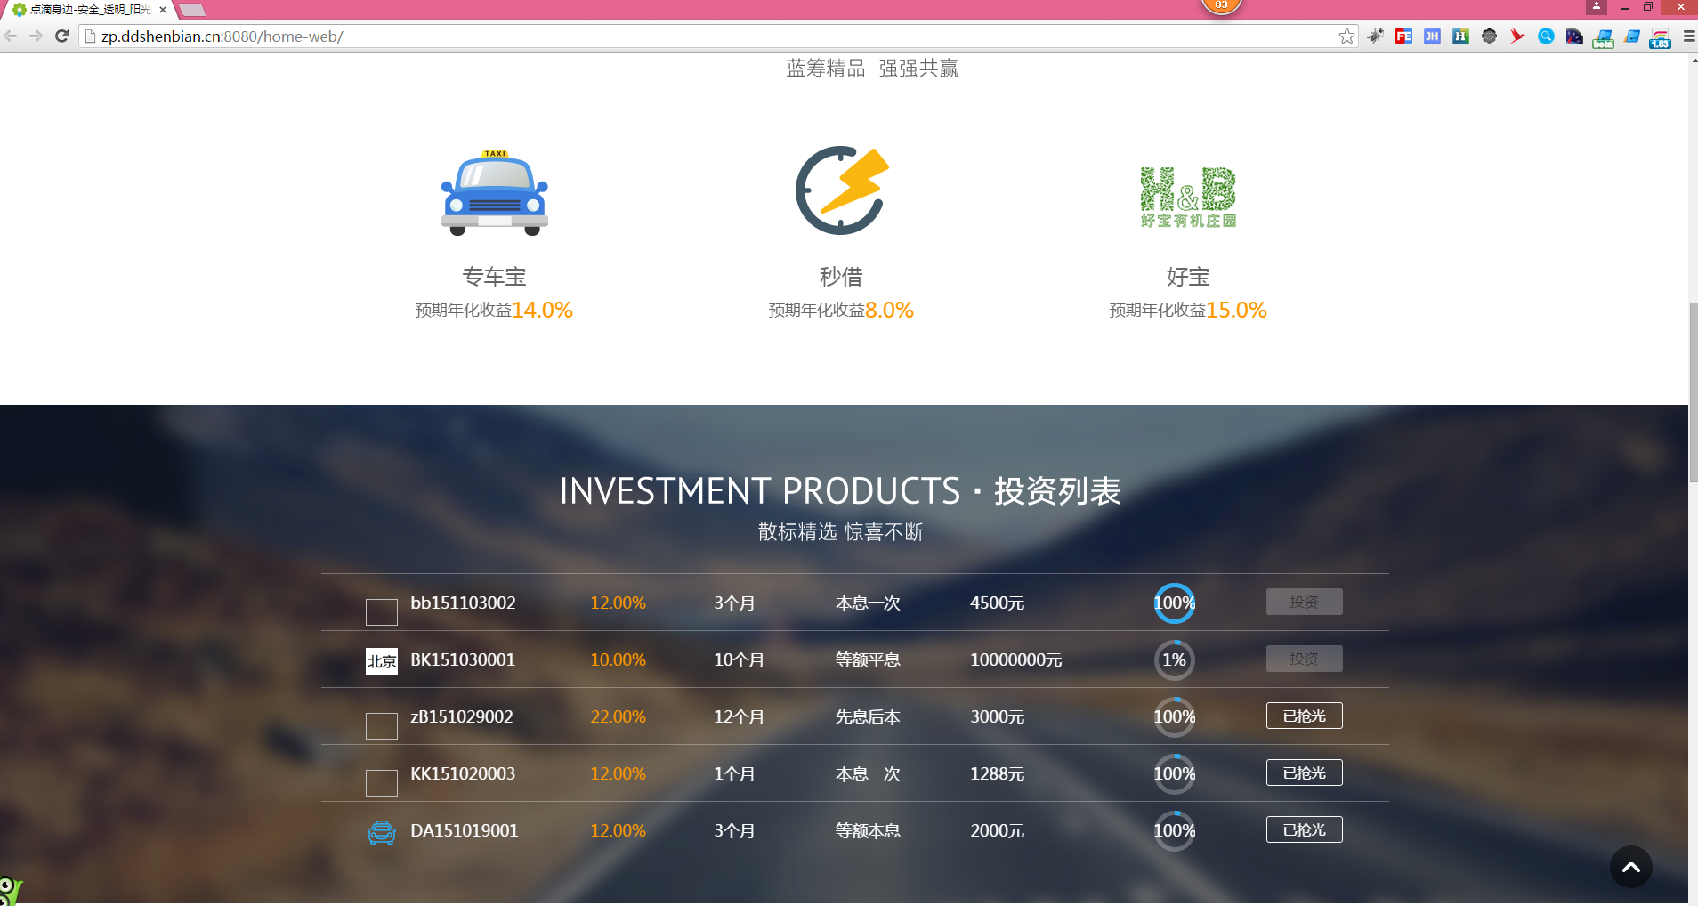Click the lightning clock icon for 秒借

tap(842, 190)
